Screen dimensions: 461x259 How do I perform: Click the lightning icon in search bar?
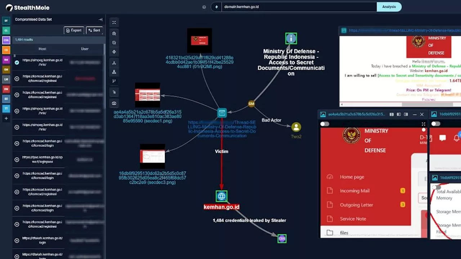[216, 7]
